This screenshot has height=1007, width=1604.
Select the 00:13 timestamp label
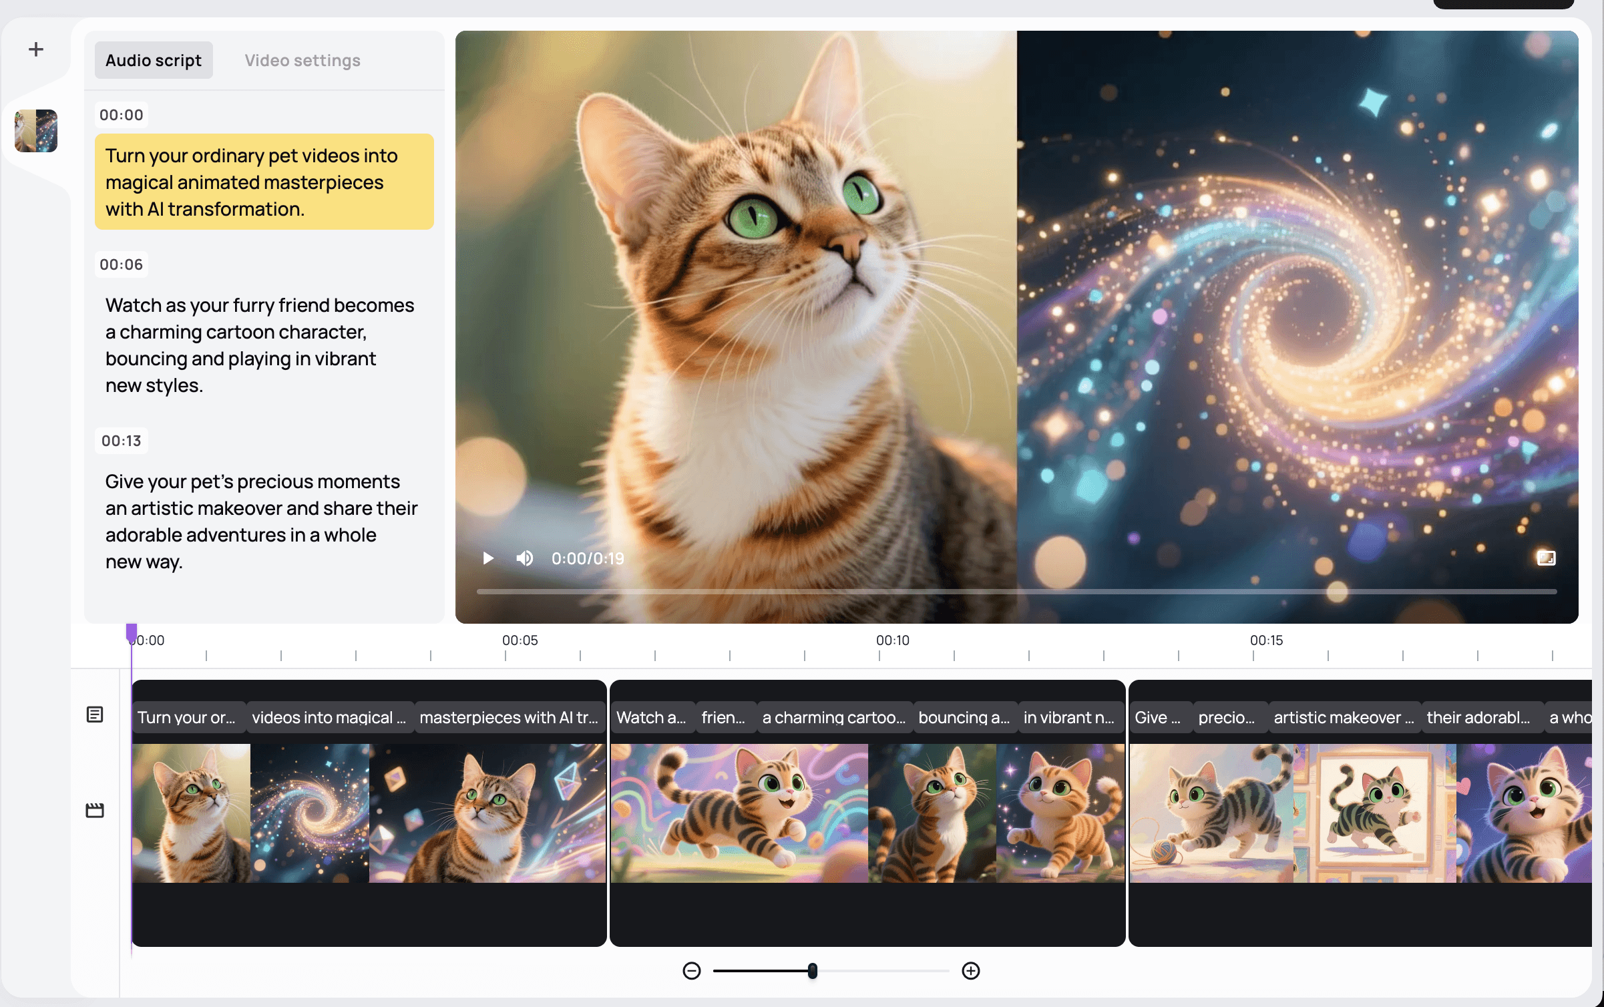[121, 441]
